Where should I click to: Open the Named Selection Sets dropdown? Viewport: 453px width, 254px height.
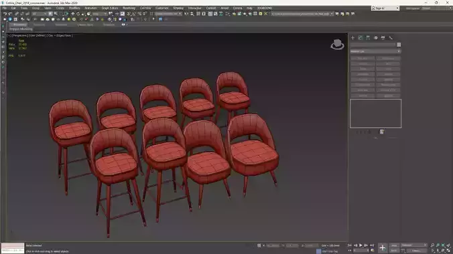168,13
